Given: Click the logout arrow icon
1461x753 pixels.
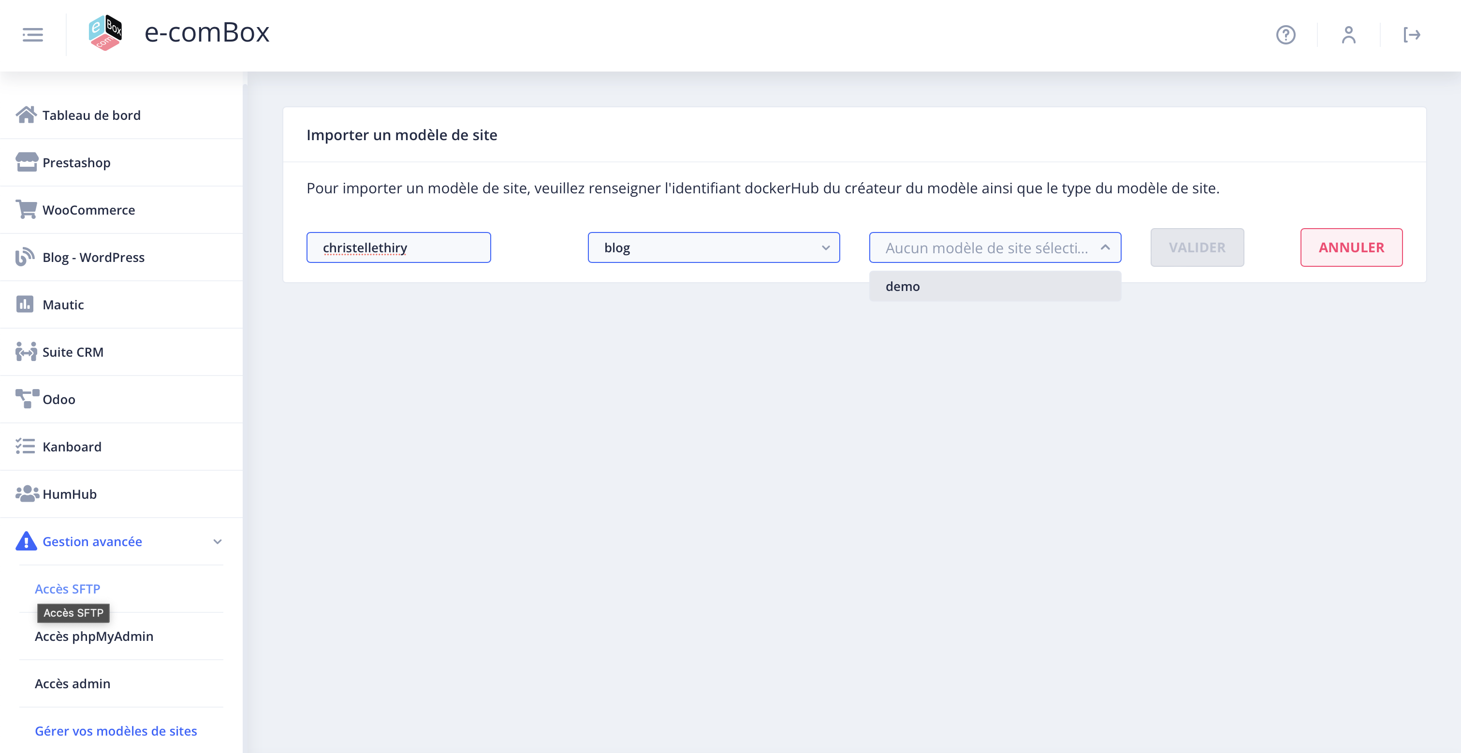Looking at the screenshot, I should 1411,35.
